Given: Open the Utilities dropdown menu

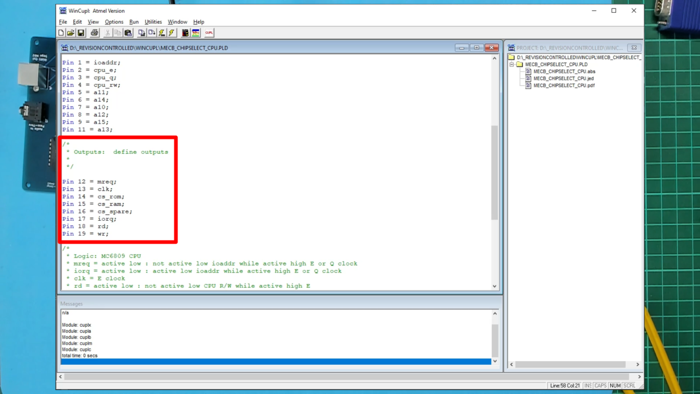Looking at the screenshot, I should [x=153, y=21].
